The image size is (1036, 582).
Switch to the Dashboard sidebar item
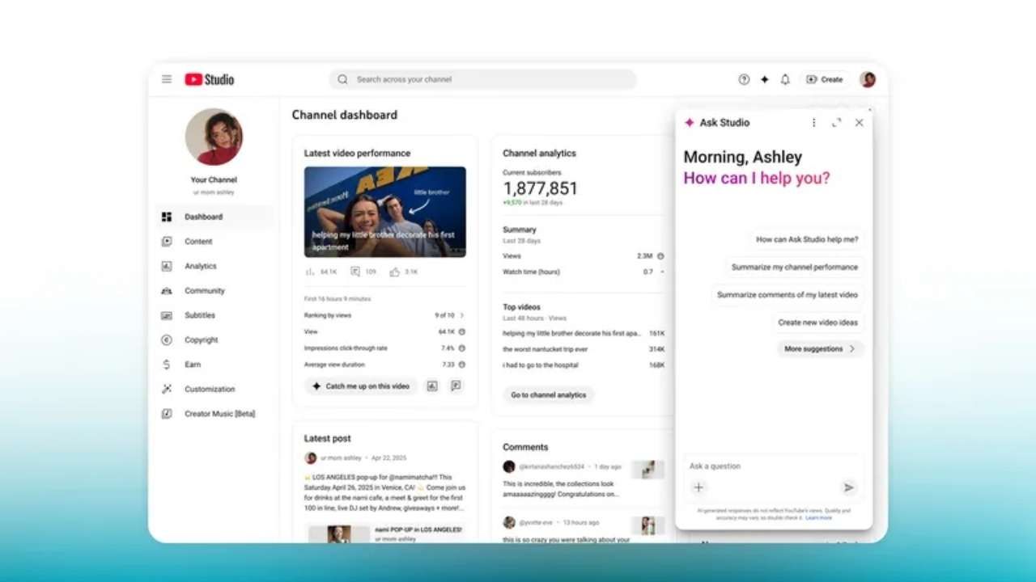[203, 217]
